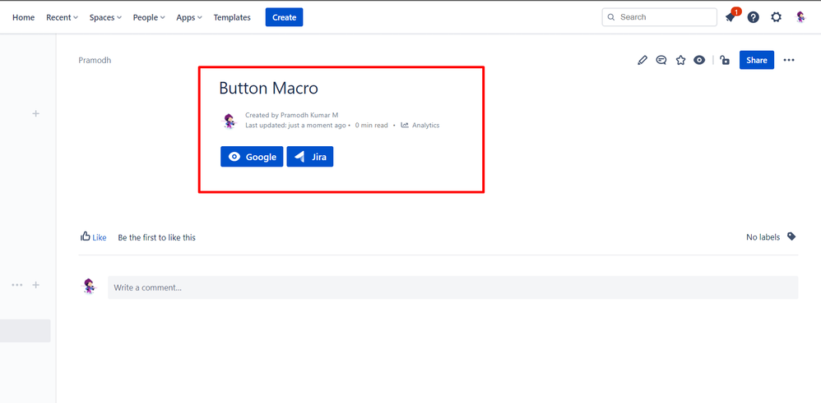Open the user profile avatar in top bar
821x403 pixels.
(800, 17)
